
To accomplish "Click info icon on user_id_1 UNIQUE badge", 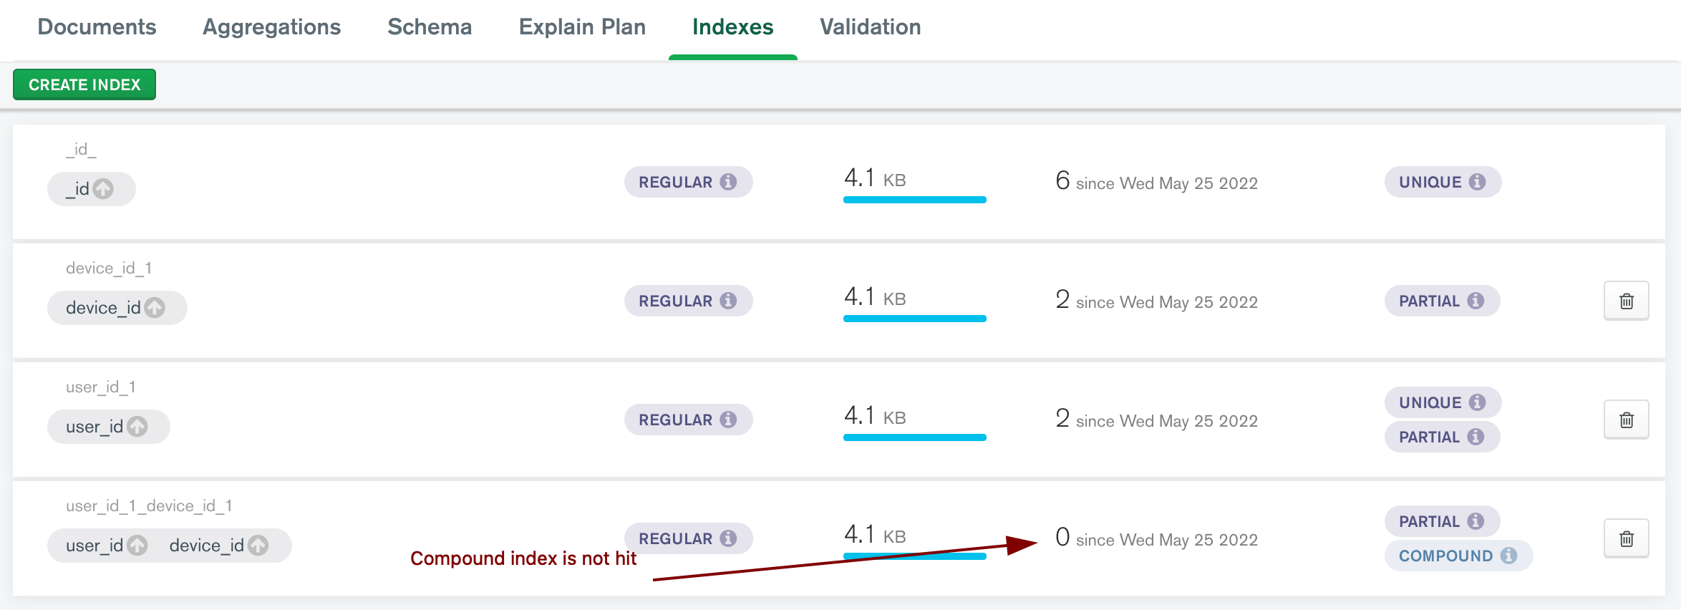I will 1477,402.
